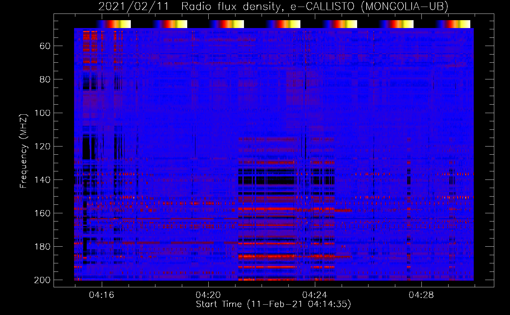
Task: Click the 200 frequency tick label
Action: point(42,280)
